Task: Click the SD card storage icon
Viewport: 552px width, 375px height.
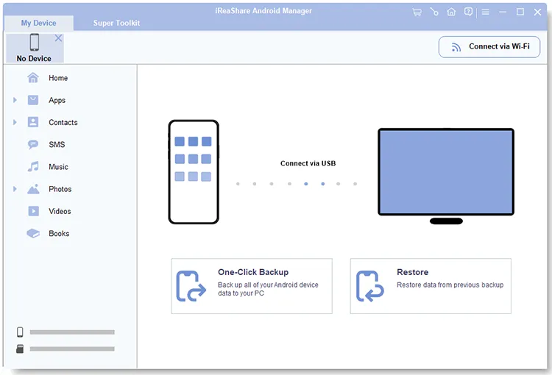Action: [20, 349]
